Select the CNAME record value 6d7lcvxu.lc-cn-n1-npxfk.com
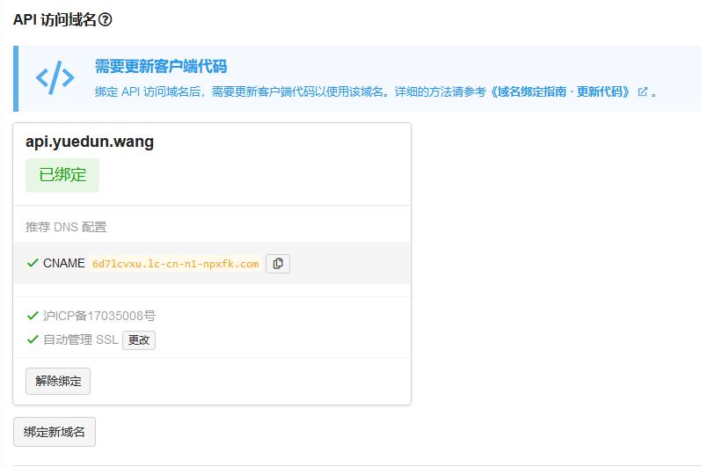The width and height of the screenshot is (701, 467). click(x=175, y=264)
